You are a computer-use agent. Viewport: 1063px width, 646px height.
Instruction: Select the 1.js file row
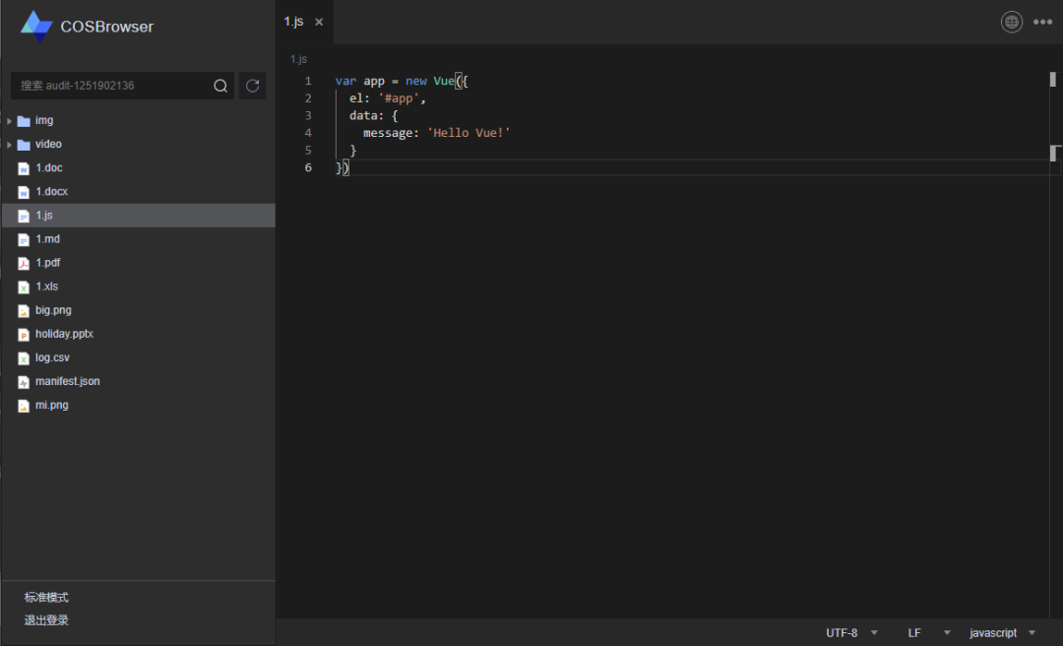click(139, 215)
